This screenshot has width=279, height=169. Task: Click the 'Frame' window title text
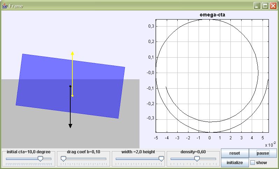[x=16, y=6]
